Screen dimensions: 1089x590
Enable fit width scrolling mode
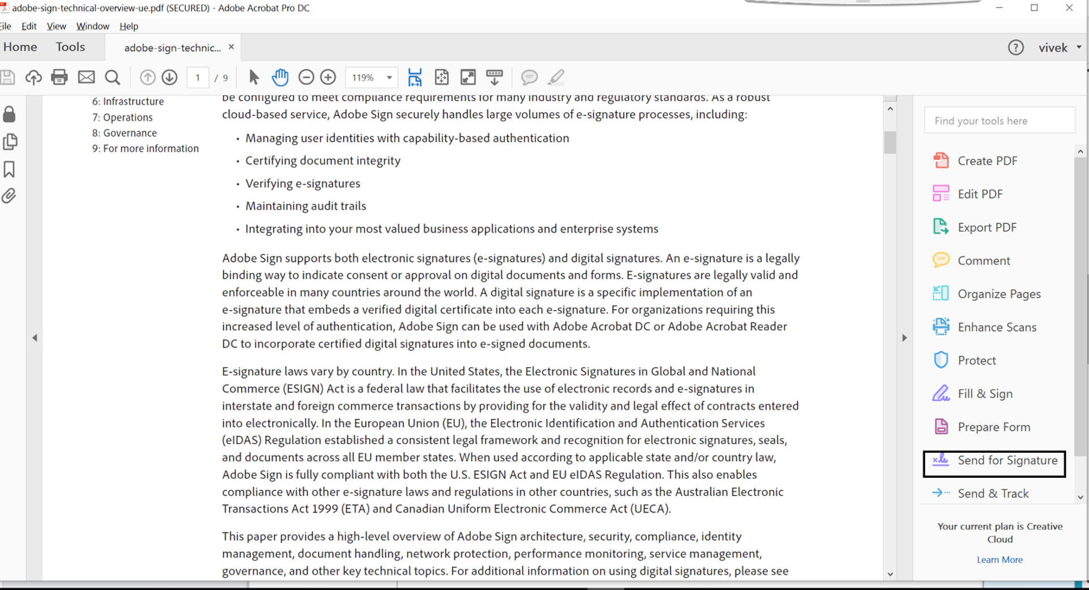(415, 77)
